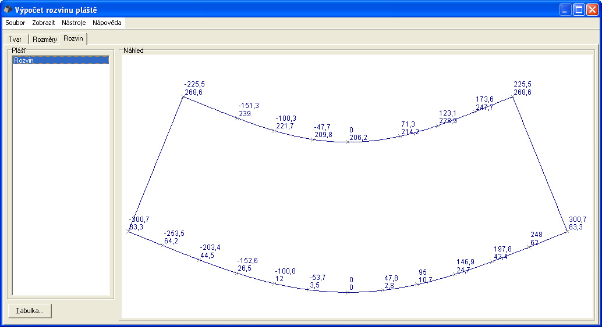Click coordinate label 95 10,7

[425, 276]
